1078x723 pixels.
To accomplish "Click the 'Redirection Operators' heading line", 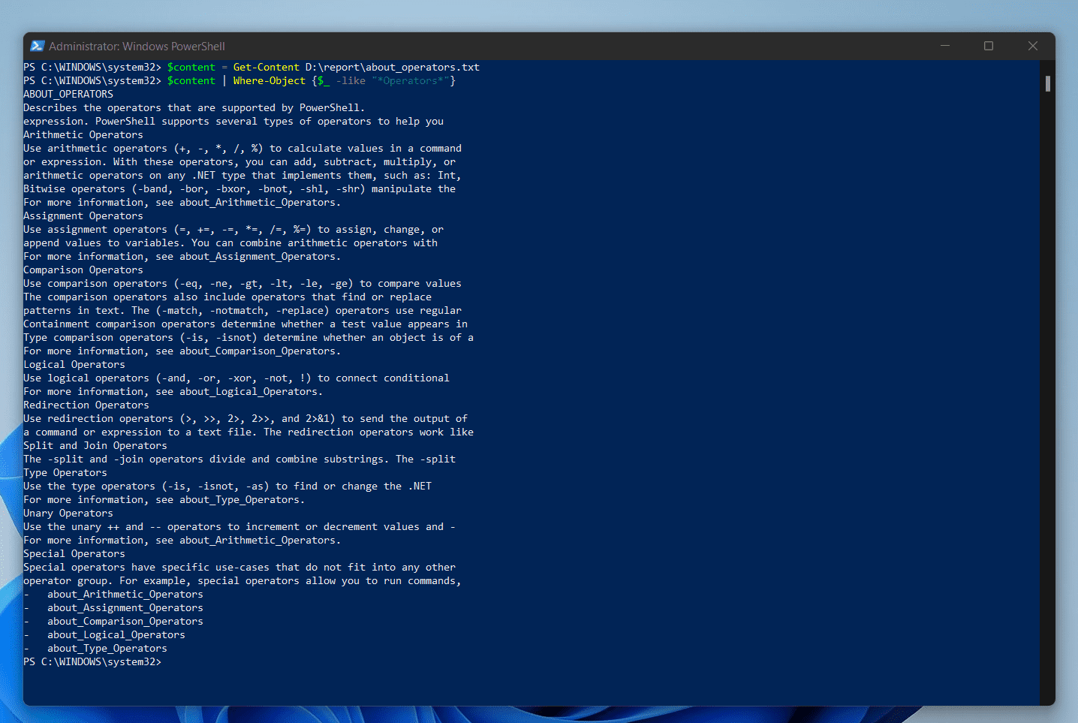I will (x=86, y=405).
